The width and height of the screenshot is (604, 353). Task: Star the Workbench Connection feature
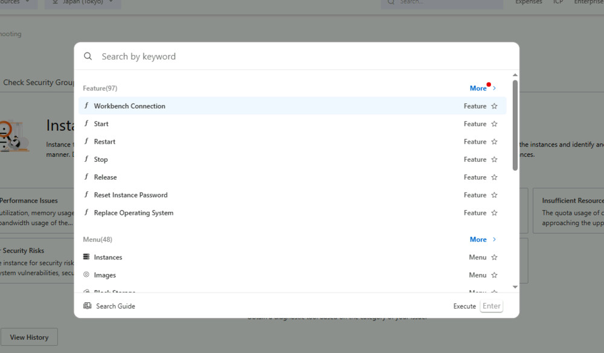[494, 106]
